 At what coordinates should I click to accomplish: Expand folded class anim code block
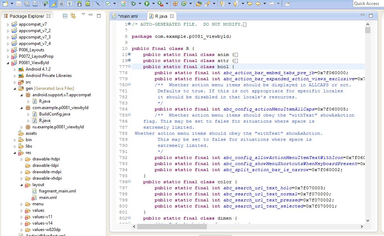129,54
